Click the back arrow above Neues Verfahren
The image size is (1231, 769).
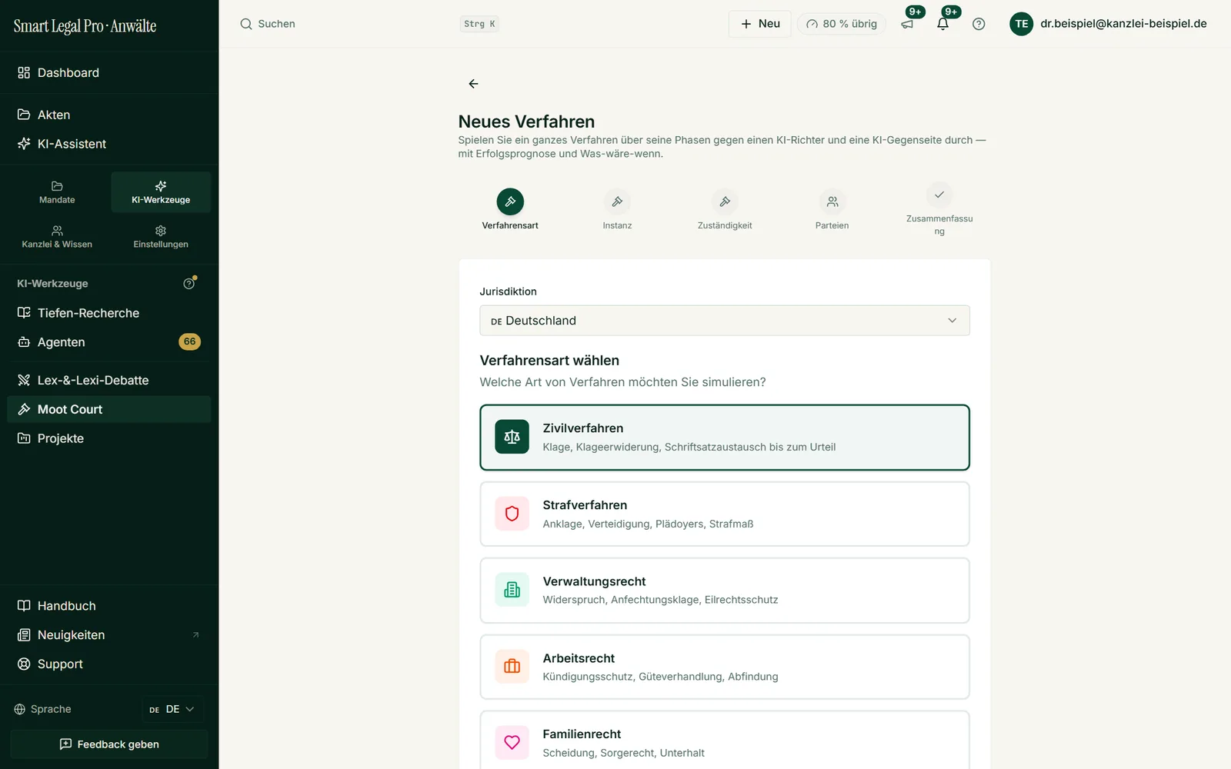click(x=473, y=84)
